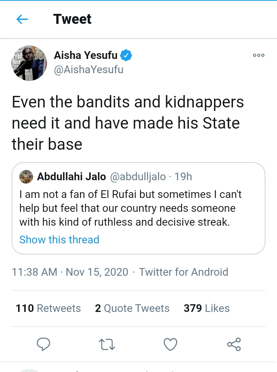Viewport: 277px width, 372px height.
Task: Tap the retweet arrows icon
Action: (x=107, y=344)
